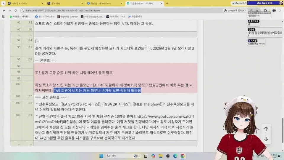Switch to the 중계 화면 tab

tap(65, 3)
